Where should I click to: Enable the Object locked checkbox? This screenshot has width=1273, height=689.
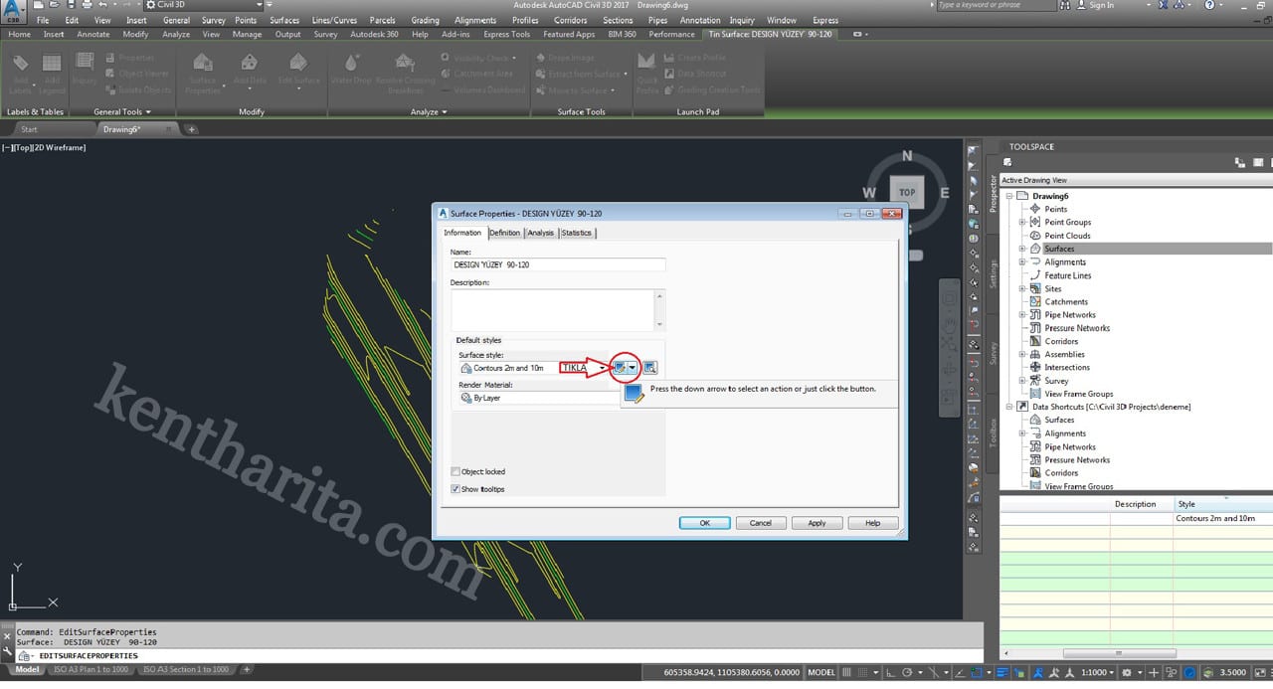(x=456, y=471)
